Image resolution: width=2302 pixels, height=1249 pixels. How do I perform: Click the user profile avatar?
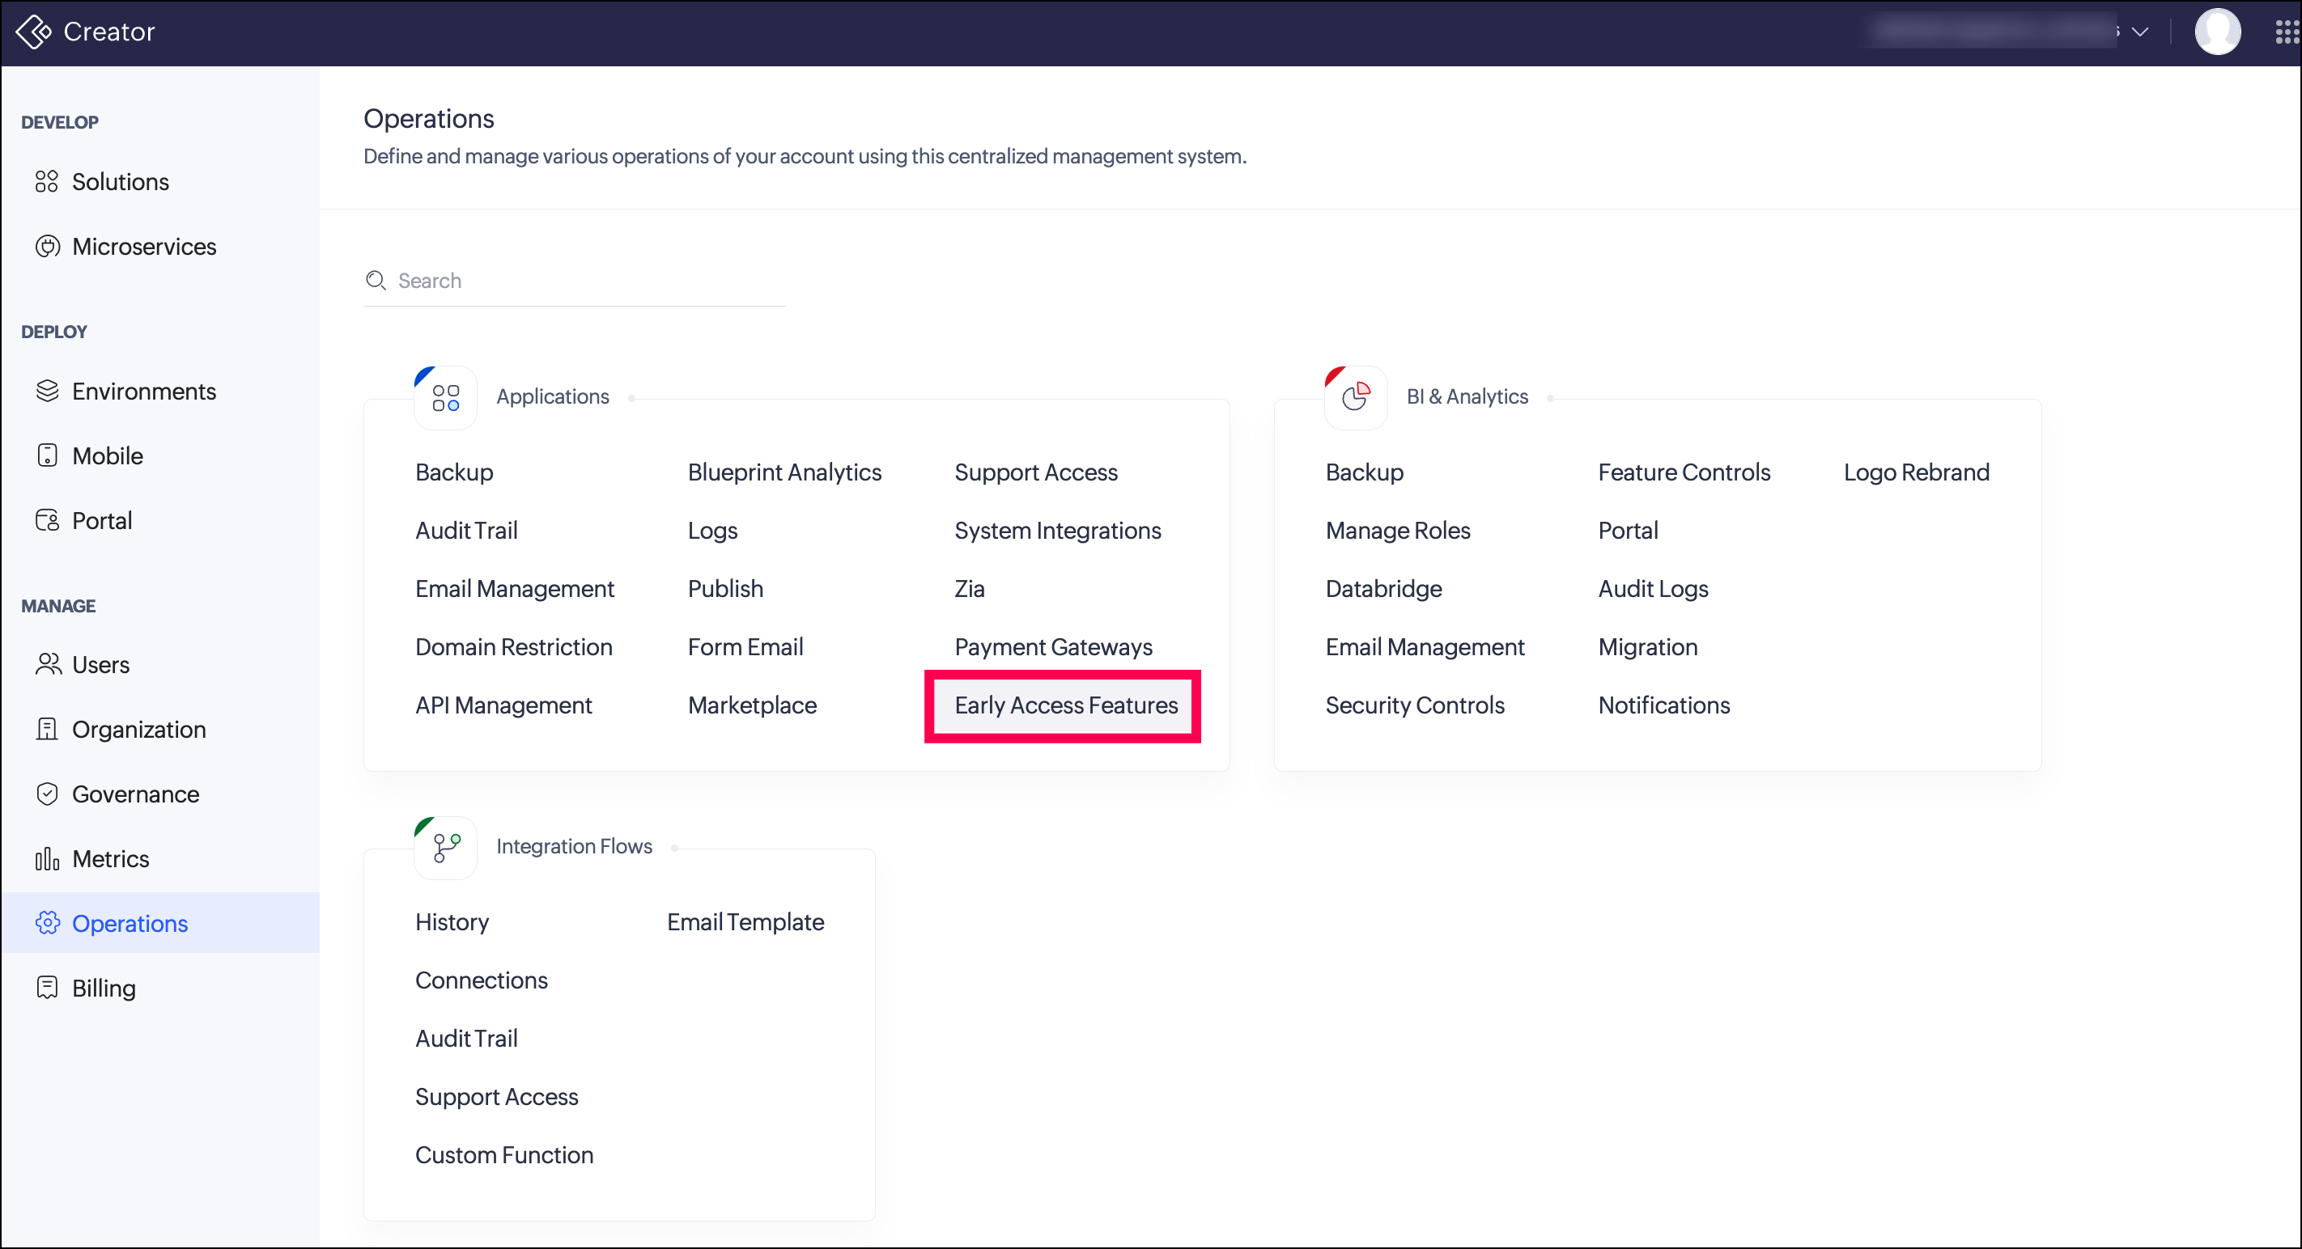[x=2216, y=32]
